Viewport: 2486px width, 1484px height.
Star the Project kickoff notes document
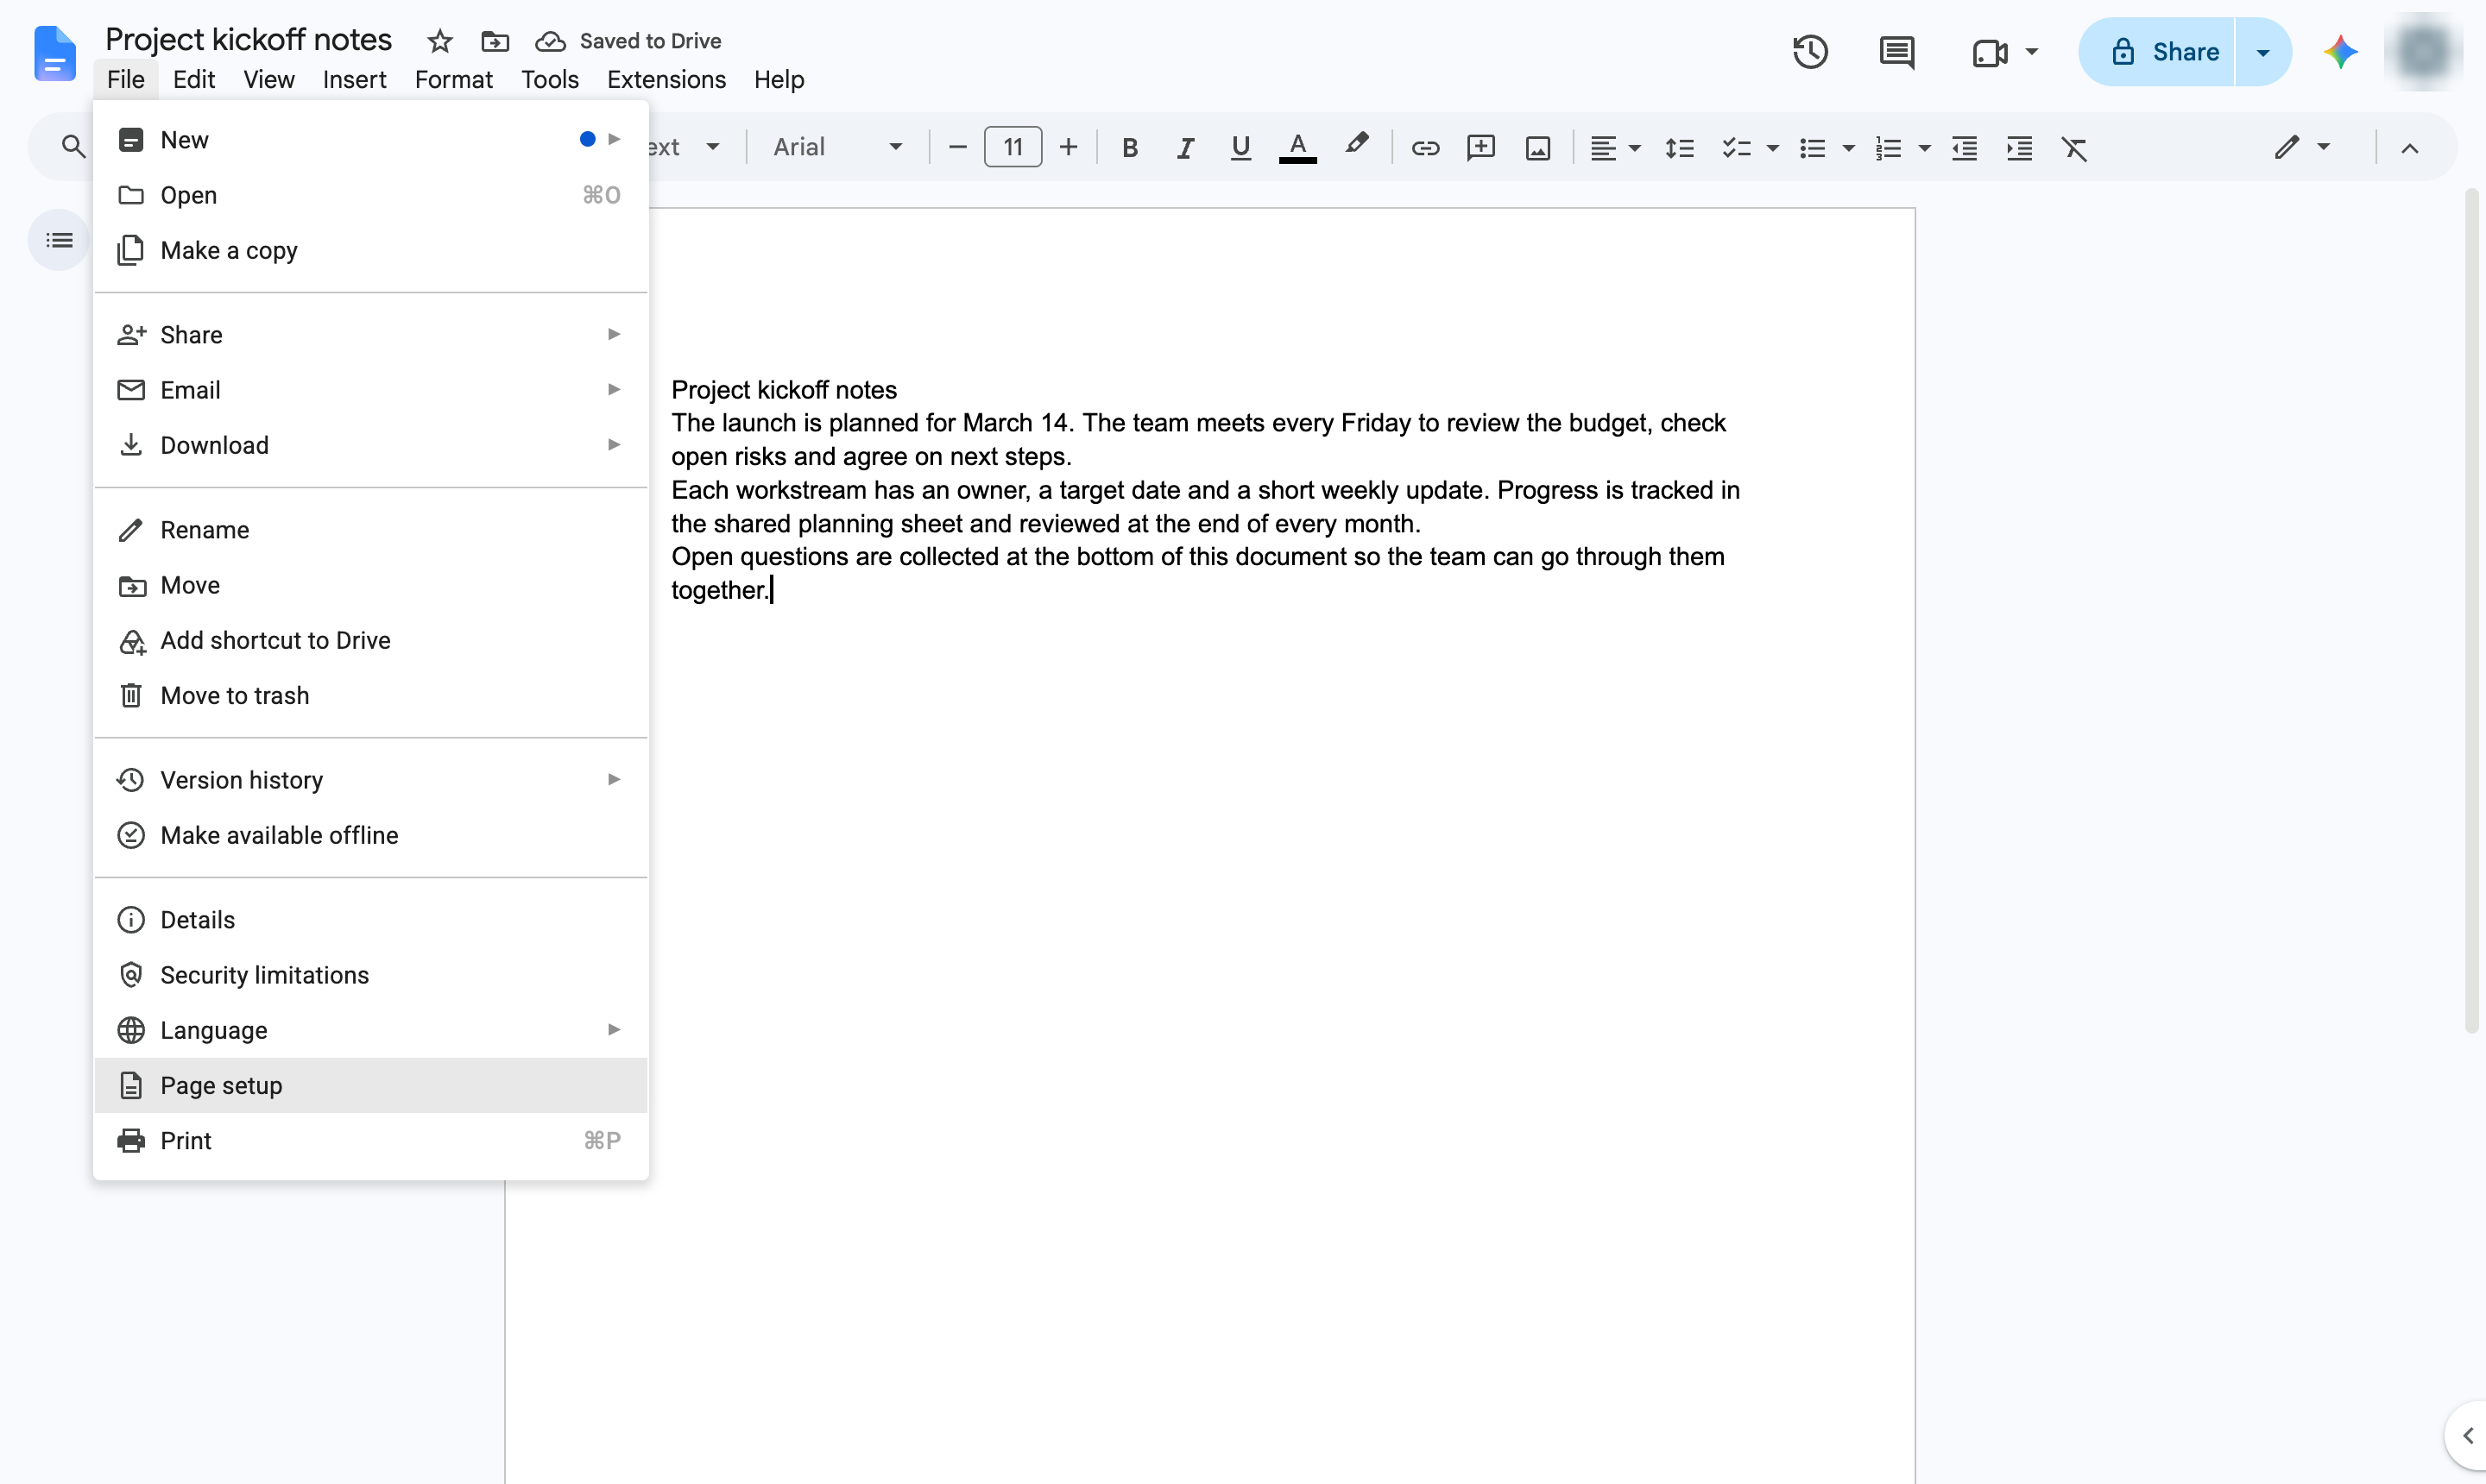[439, 41]
